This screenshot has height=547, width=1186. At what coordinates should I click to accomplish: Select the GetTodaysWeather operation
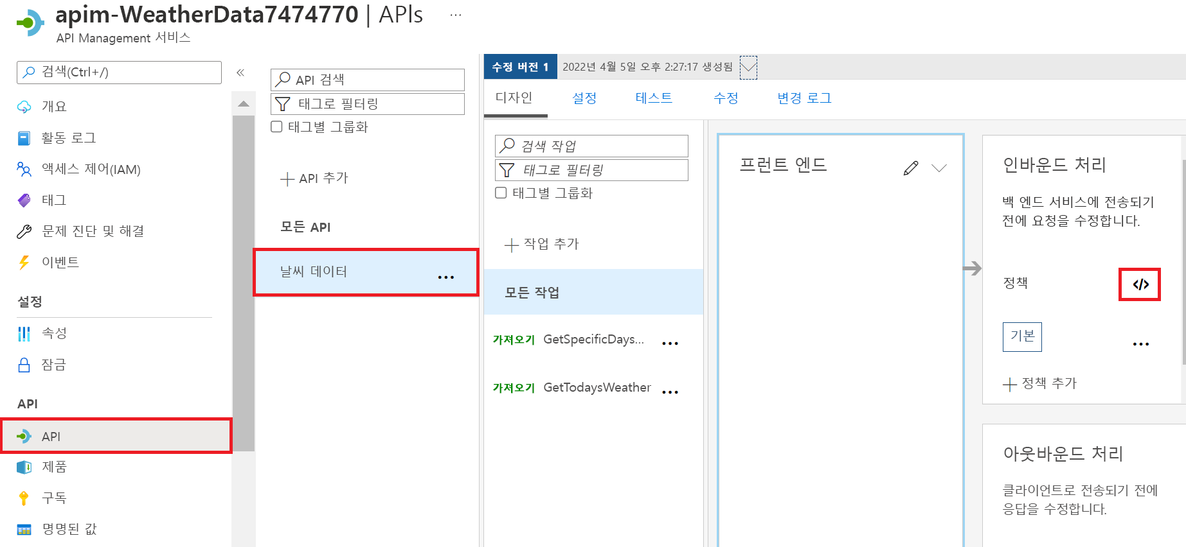597,388
